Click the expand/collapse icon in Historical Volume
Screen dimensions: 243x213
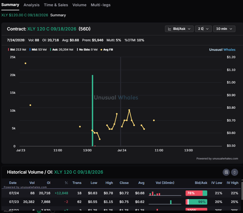point(235,172)
